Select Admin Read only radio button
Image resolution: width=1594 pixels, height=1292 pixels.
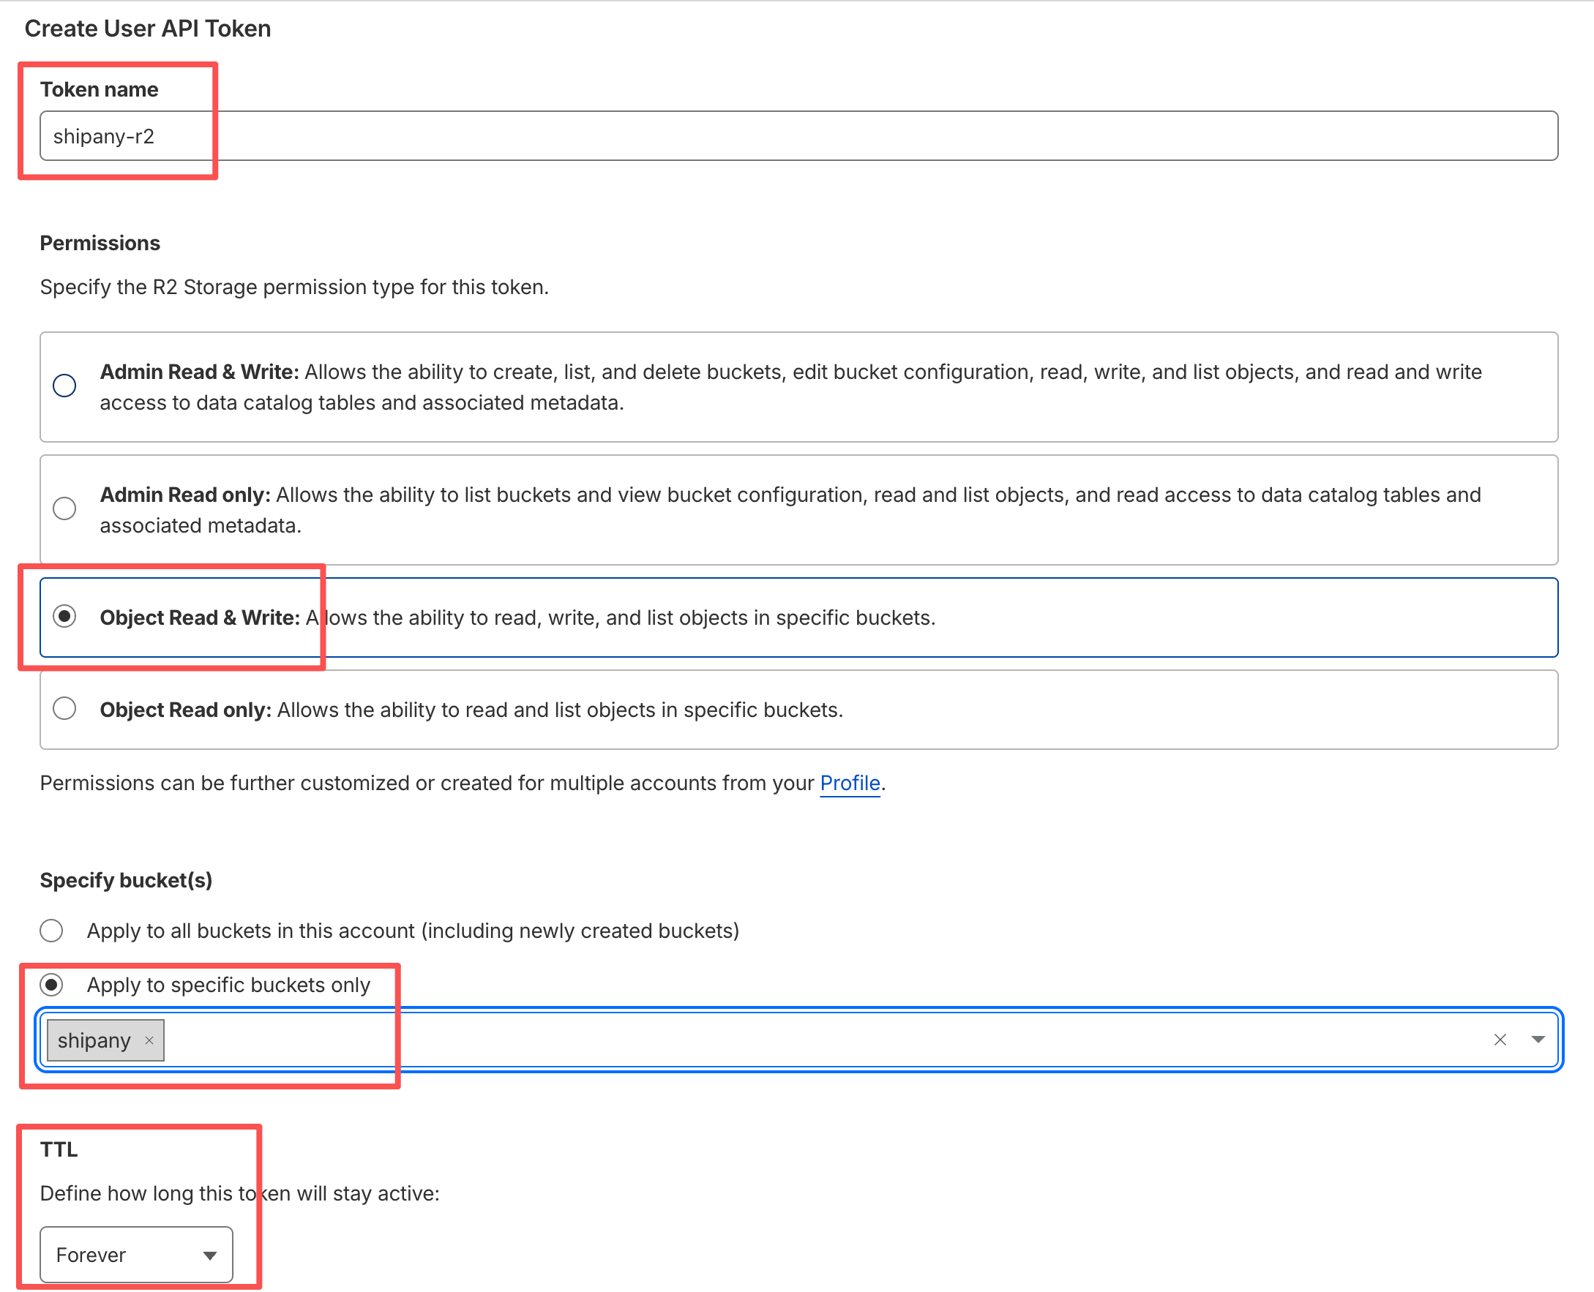65,508
